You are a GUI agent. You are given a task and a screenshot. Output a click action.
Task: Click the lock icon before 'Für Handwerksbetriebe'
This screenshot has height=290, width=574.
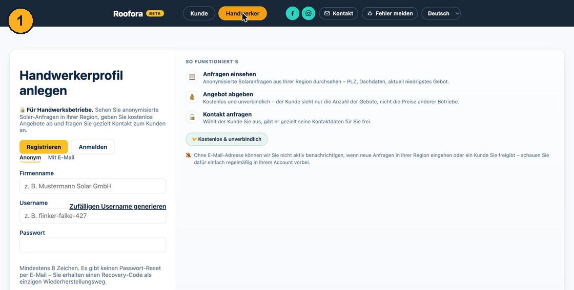pyautogui.click(x=23, y=110)
